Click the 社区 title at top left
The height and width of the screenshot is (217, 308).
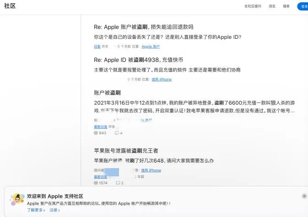pyautogui.click(x=10, y=6)
